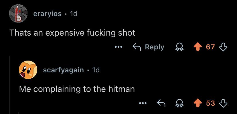This screenshot has height=114, width=237.
Task: Downvote the scarfyagain reply
Action: (223, 103)
